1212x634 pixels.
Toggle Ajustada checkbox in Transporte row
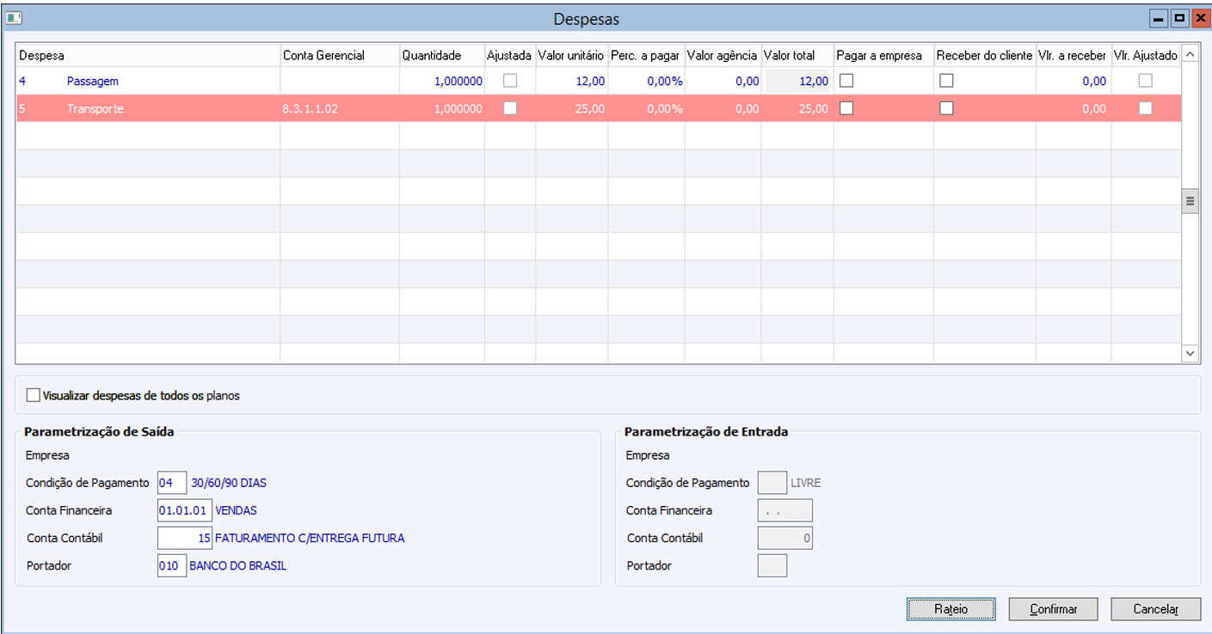tap(510, 108)
